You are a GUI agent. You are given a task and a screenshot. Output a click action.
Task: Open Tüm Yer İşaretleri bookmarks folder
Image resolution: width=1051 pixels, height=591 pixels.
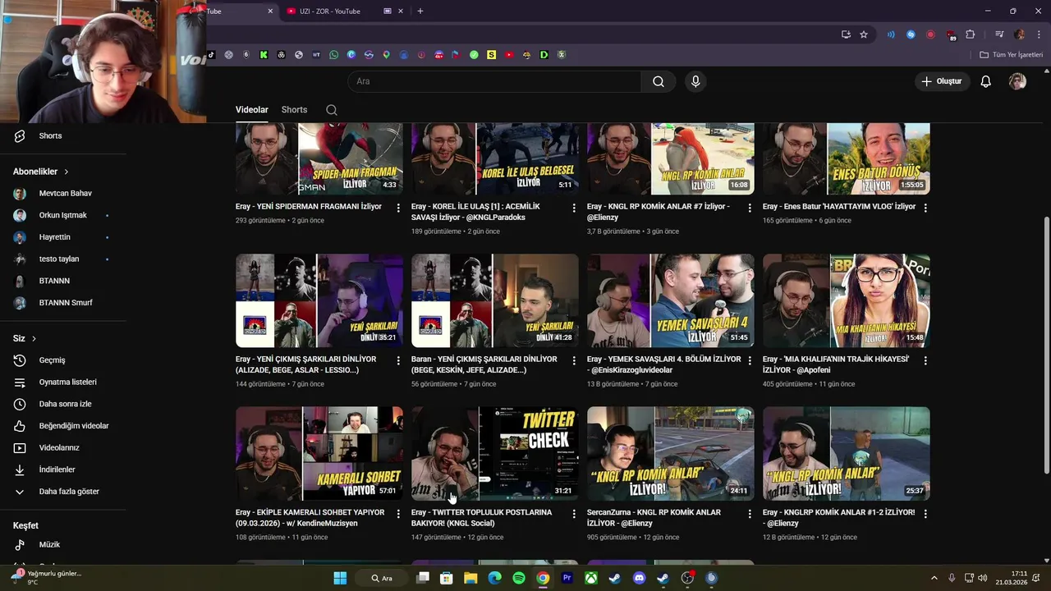pos(1011,55)
